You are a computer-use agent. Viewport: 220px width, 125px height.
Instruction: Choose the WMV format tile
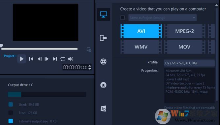pos(141,47)
